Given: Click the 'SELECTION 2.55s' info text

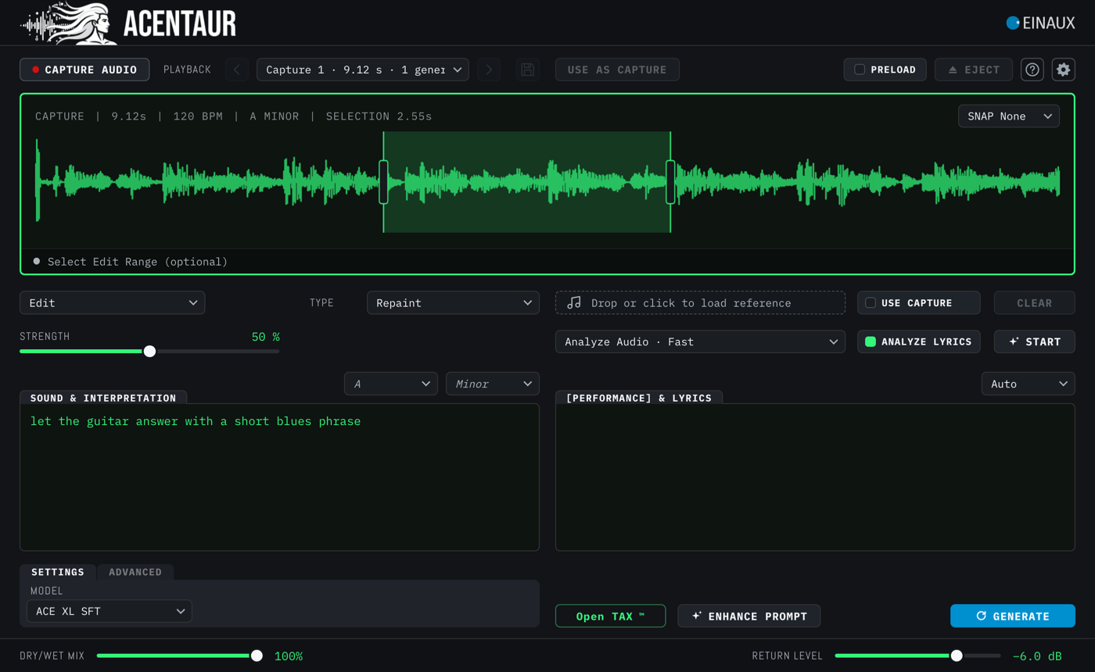Looking at the screenshot, I should click(x=379, y=116).
